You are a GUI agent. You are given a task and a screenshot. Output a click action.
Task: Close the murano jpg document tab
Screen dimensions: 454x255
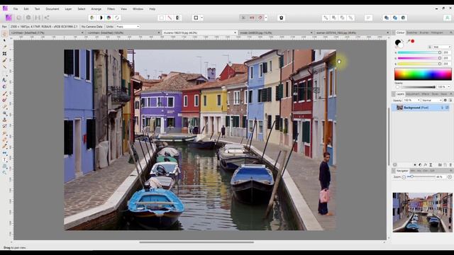[x=235, y=33]
